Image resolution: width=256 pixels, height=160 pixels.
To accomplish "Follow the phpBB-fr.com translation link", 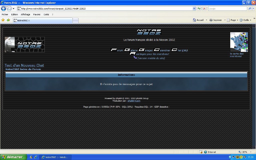I will click(134, 101).
